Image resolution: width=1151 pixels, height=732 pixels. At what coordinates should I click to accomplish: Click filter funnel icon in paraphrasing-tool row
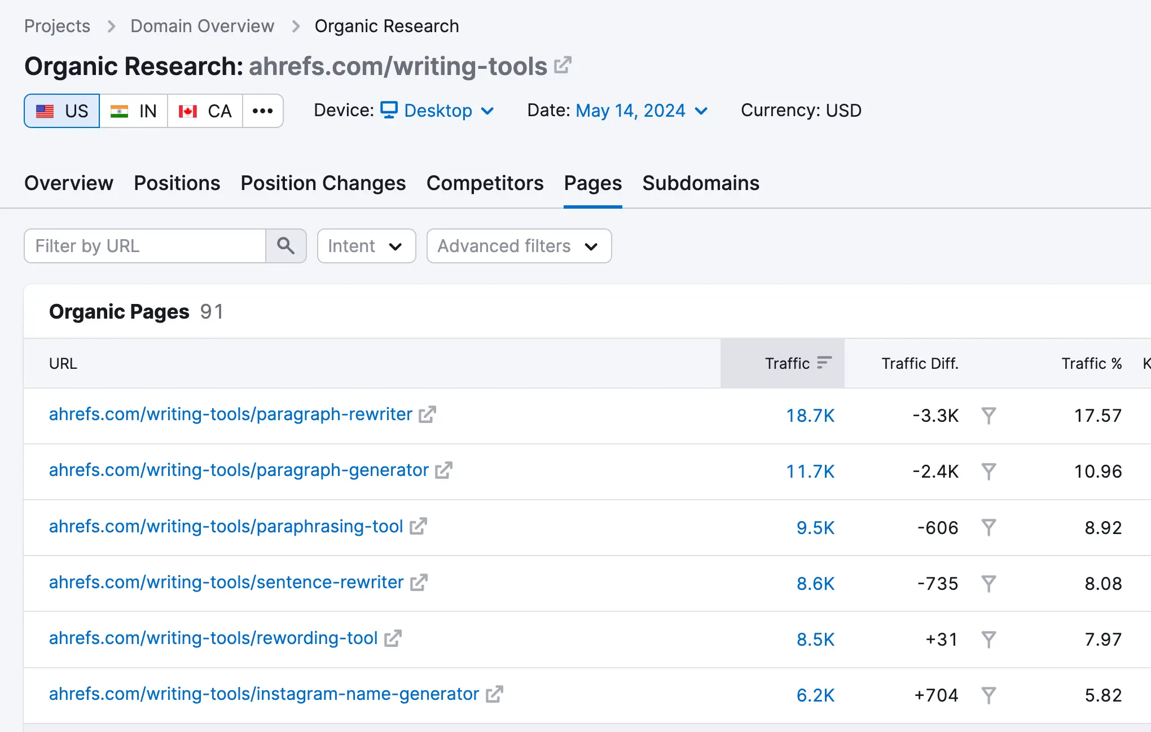click(989, 528)
